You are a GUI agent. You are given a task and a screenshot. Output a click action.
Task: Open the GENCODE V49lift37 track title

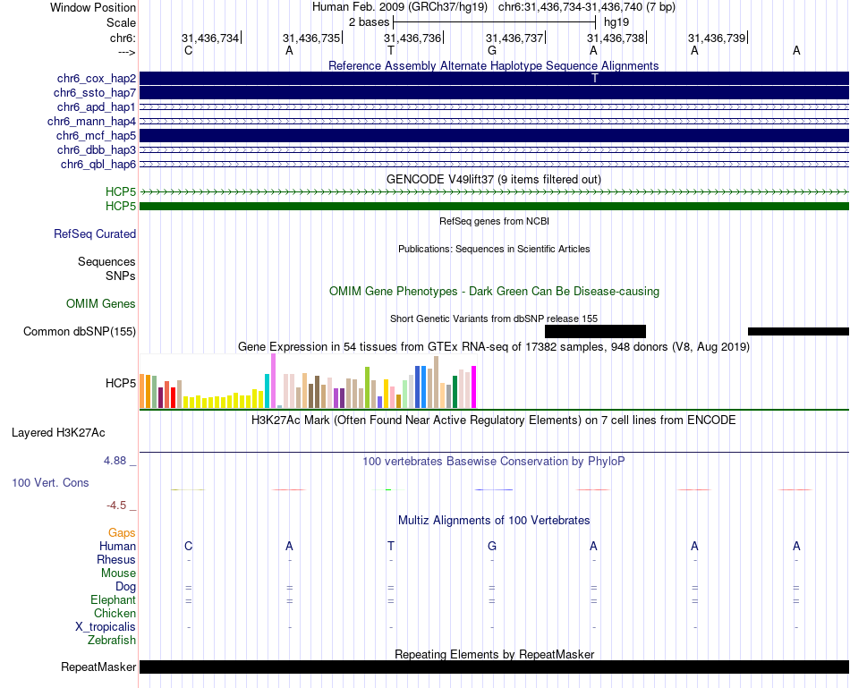[x=493, y=180]
